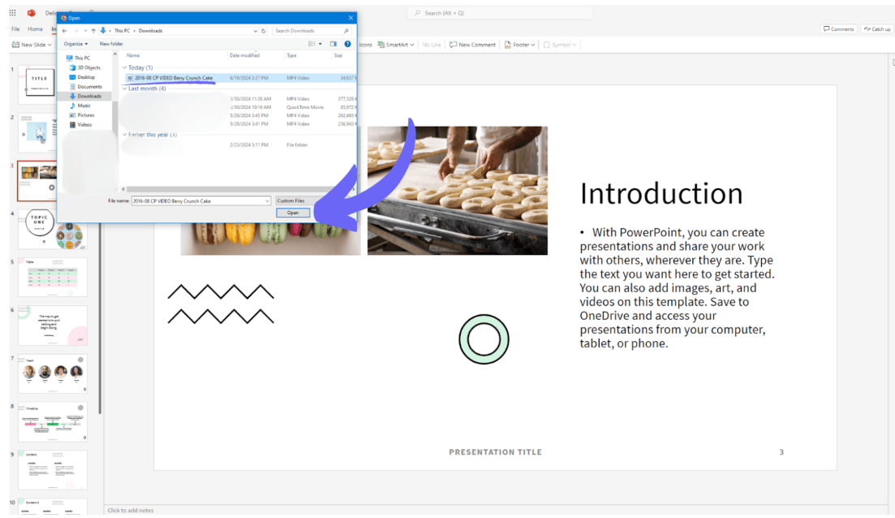This screenshot has width=895, height=518.
Task: Click the Open button in dialog
Action: [293, 213]
